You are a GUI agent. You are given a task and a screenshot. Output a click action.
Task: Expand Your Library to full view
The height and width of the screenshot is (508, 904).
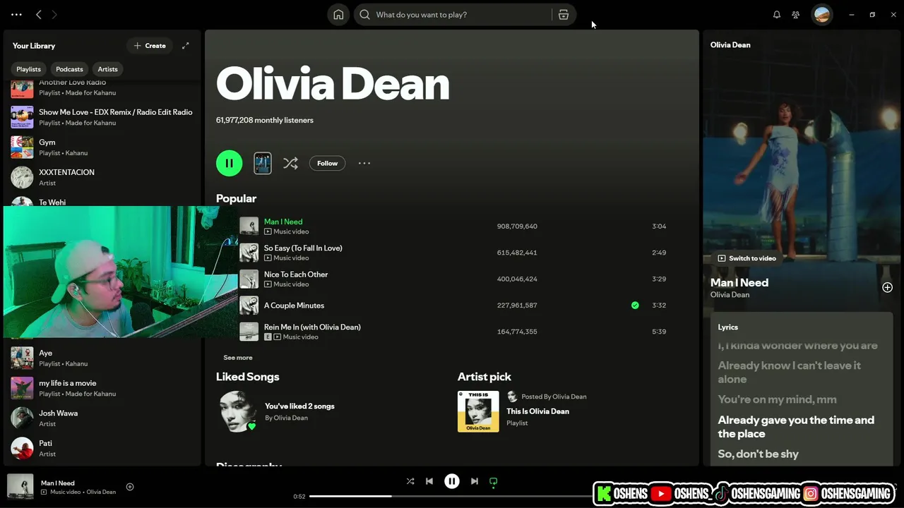point(186,46)
